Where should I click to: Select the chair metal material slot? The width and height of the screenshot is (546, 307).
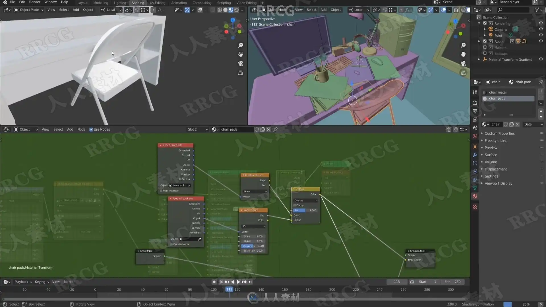coord(498,92)
